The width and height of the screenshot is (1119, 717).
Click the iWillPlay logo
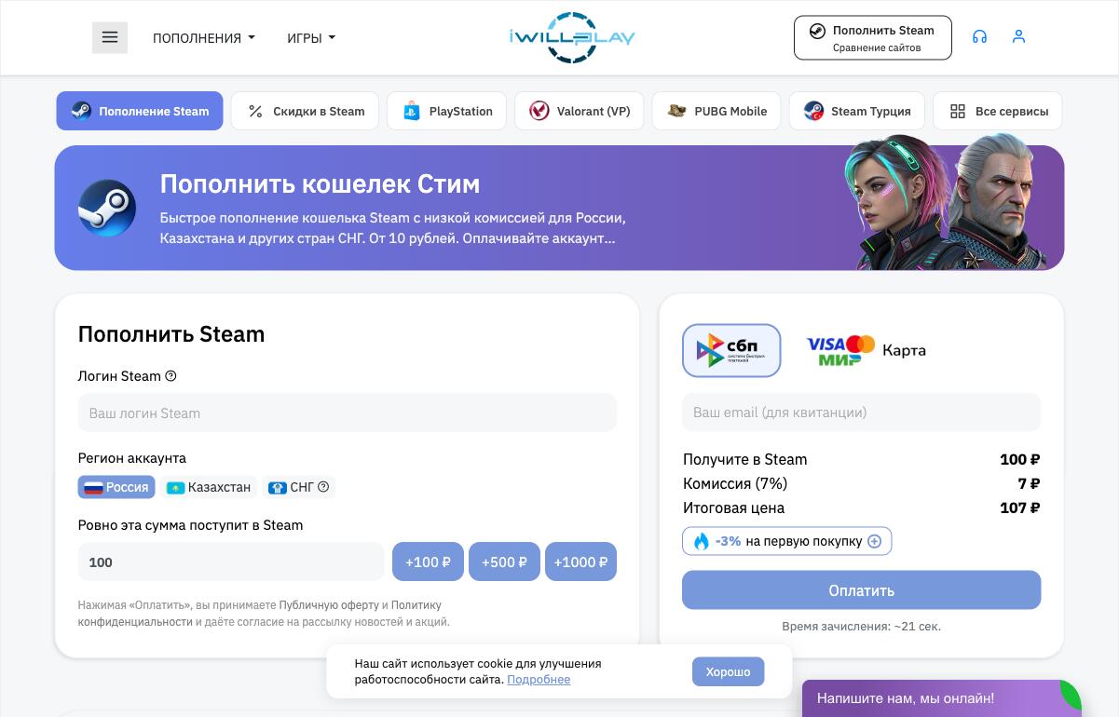coord(572,37)
